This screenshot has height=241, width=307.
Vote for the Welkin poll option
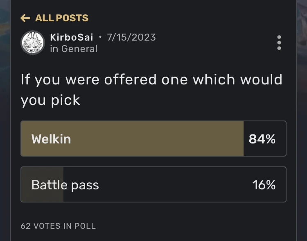coord(153,139)
